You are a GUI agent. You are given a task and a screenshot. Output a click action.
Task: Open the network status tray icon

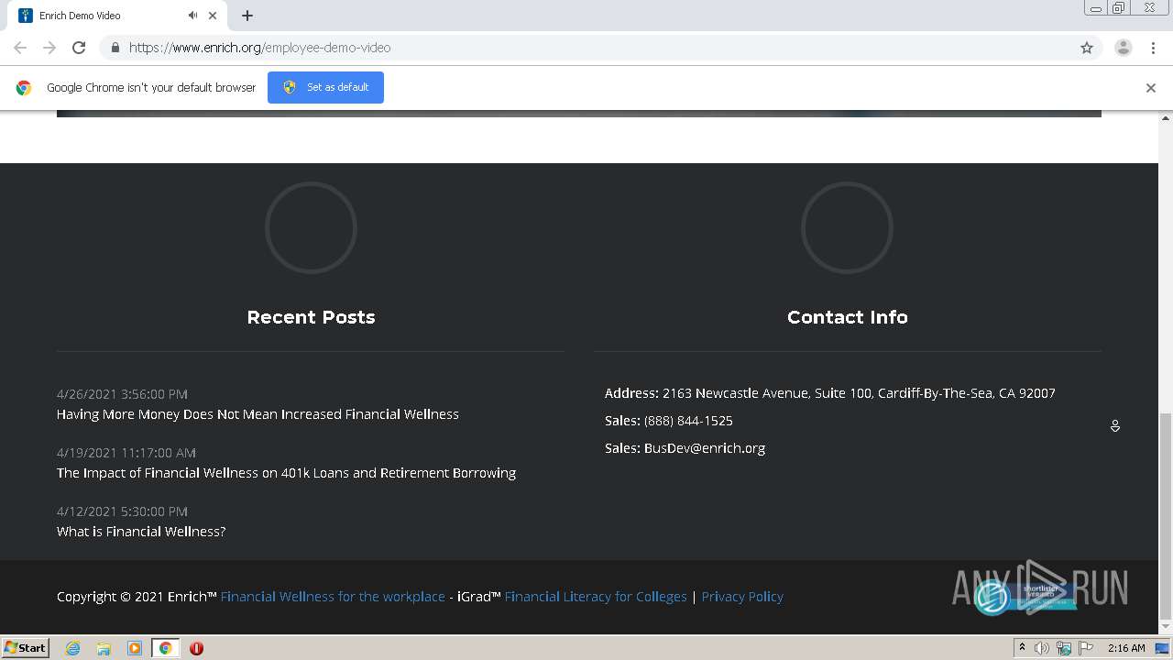pyautogui.click(x=1064, y=648)
